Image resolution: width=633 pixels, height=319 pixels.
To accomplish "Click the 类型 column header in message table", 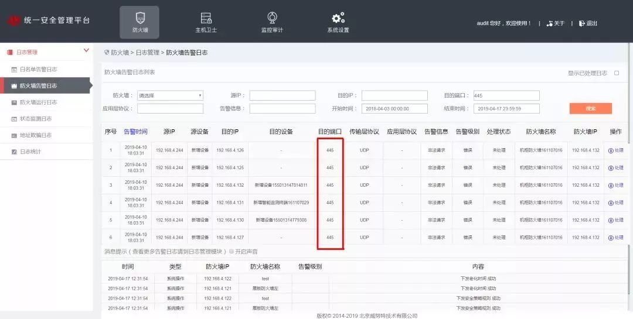I will point(175,266).
